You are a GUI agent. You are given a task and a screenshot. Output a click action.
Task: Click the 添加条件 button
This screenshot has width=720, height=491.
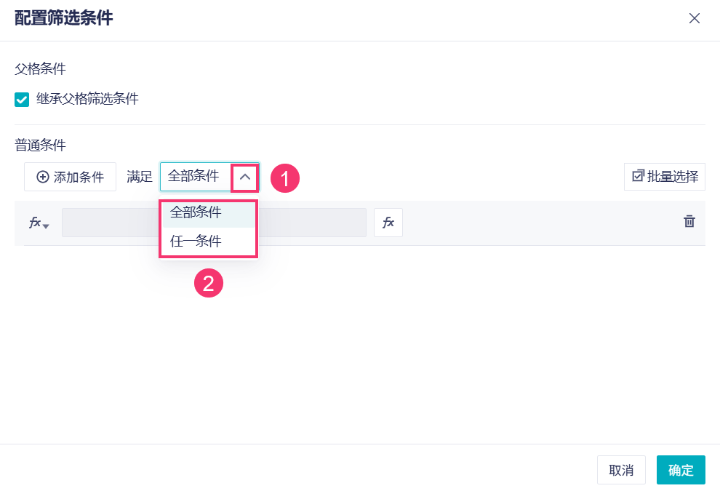pyautogui.click(x=70, y=177)
